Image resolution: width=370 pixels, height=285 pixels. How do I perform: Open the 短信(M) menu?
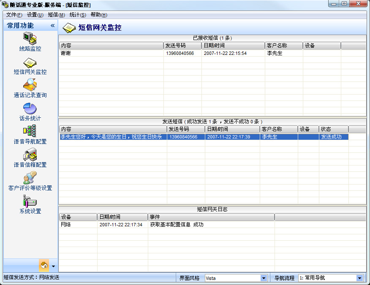click(57, 15)
